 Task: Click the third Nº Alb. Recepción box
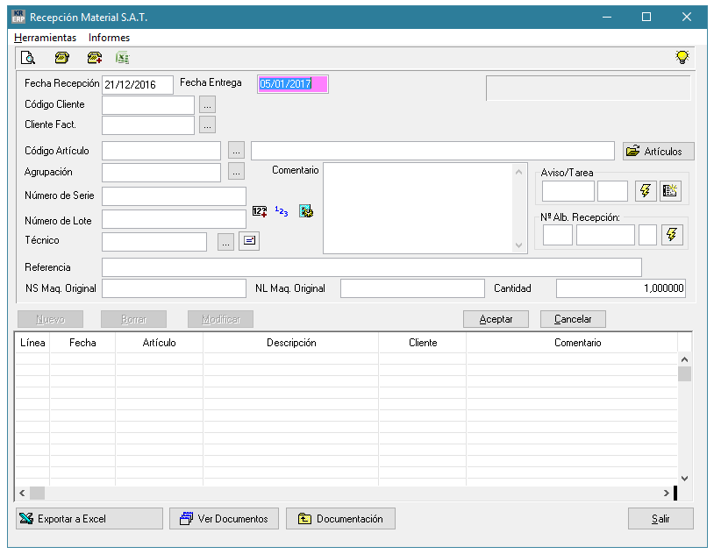tap(647, 235)
